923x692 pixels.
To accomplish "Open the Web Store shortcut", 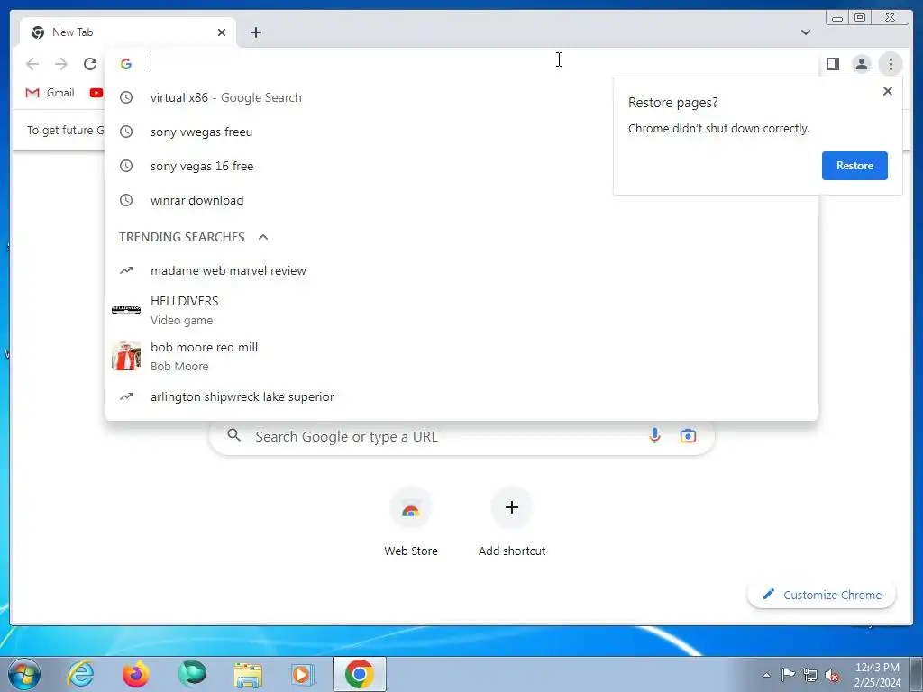I will coord(411,522).
